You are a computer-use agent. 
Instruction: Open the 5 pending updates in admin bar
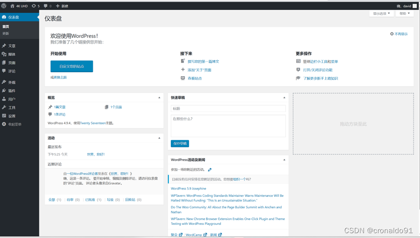click(x=35, y=6)
